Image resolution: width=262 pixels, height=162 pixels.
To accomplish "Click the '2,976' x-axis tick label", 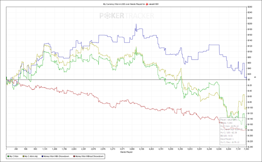I will click(x=103, y=149).
